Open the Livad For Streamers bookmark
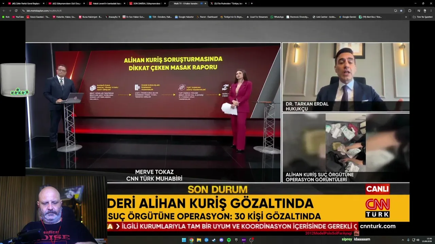Image resolution: width=435 pixels, height=244 pixels. [257, 17]
